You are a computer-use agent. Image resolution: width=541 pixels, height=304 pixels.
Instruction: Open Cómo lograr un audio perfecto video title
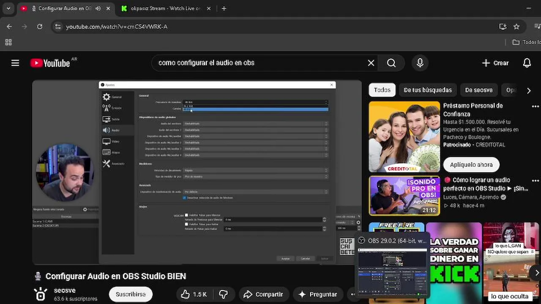486,184
